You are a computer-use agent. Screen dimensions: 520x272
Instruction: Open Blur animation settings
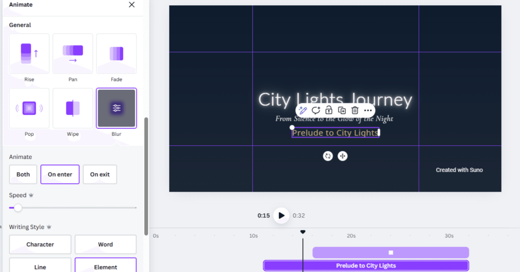(116, 108)
